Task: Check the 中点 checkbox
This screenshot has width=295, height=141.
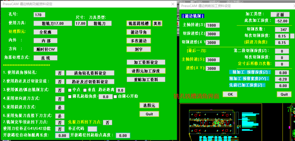Action: 70,90
